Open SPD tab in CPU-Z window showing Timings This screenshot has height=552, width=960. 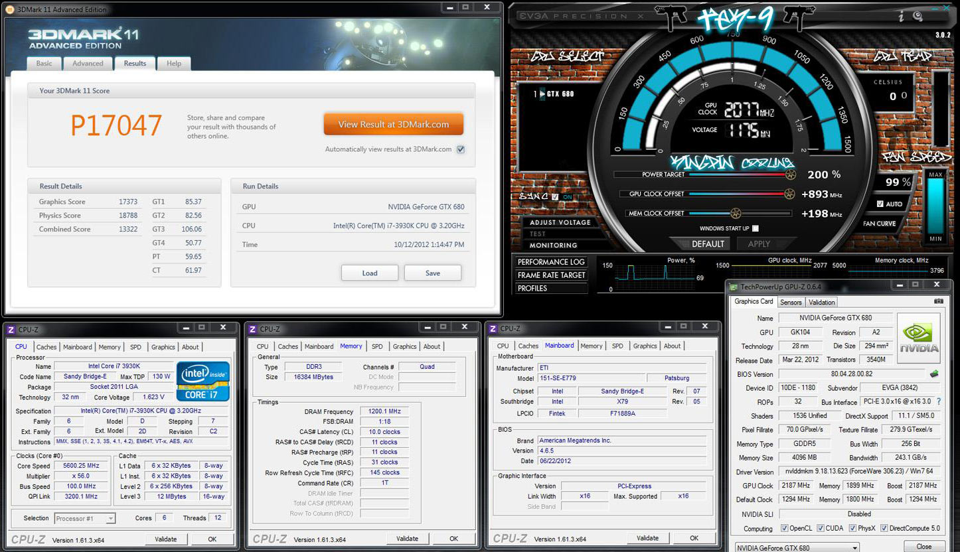pyautogui.click(x=377, y=346)
